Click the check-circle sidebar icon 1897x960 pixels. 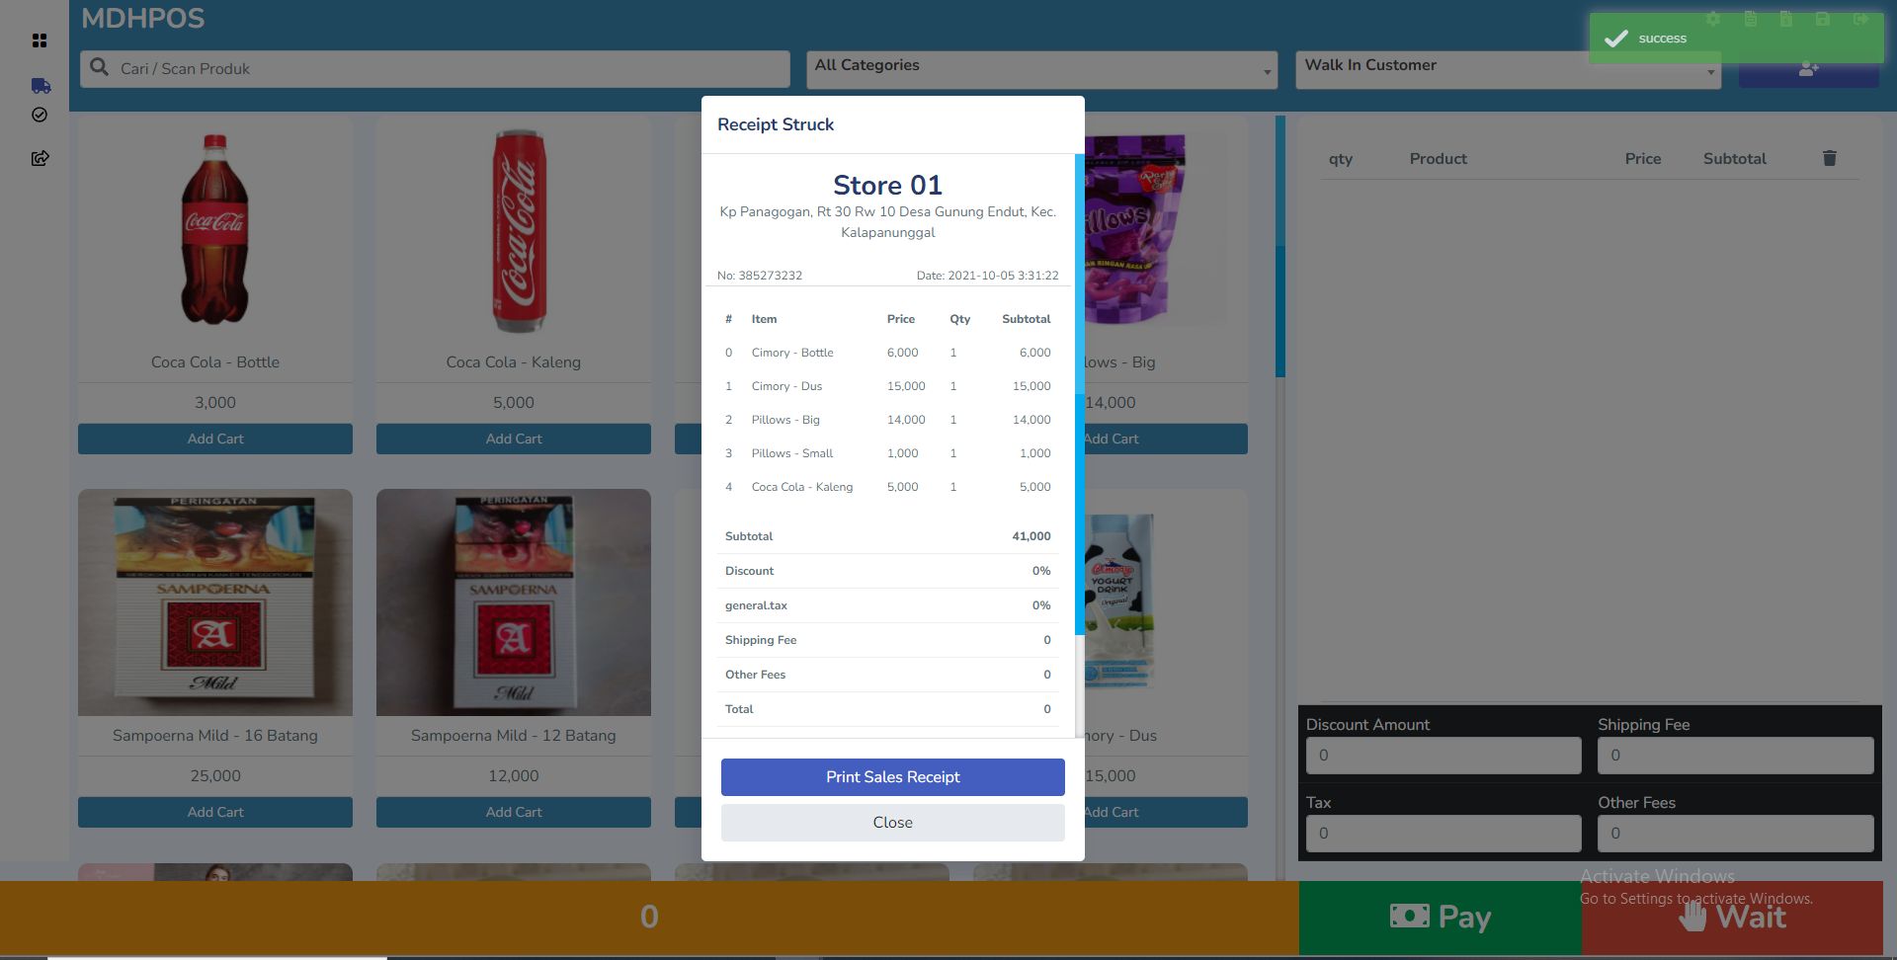pos(40,115)
